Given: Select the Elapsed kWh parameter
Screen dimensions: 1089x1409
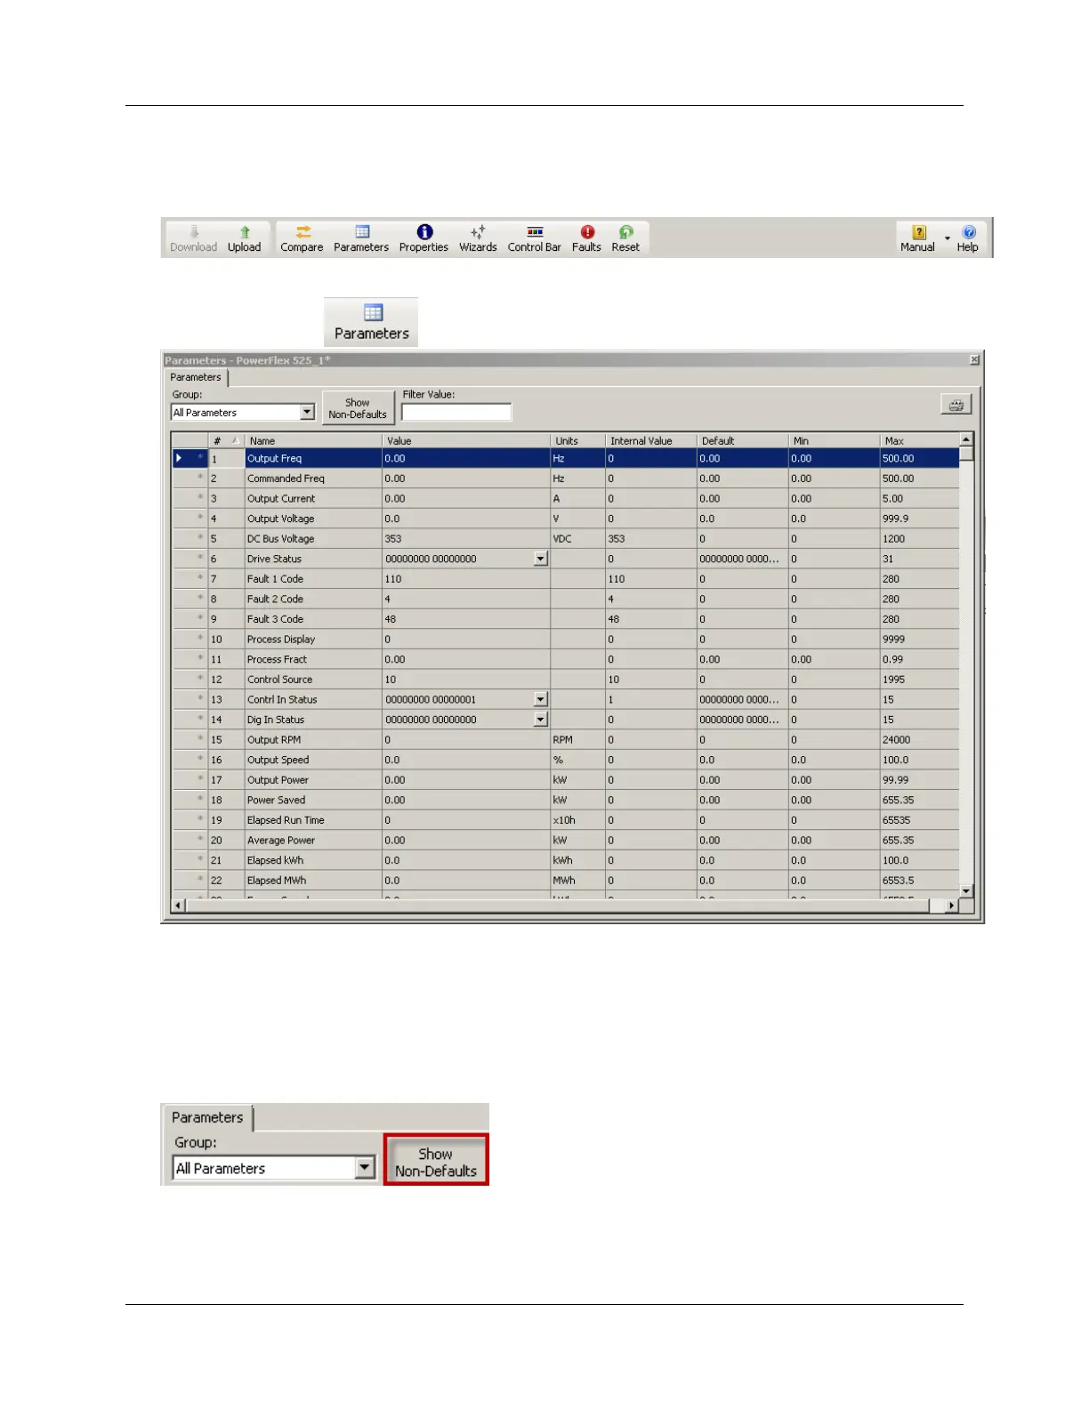Looking at the screenshot, I should [275, 860].
